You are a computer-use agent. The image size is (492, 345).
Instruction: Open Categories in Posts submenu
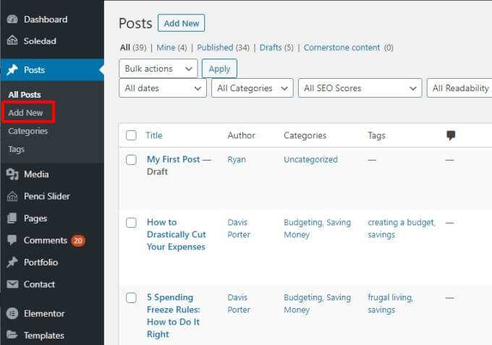tap(28, 131)
